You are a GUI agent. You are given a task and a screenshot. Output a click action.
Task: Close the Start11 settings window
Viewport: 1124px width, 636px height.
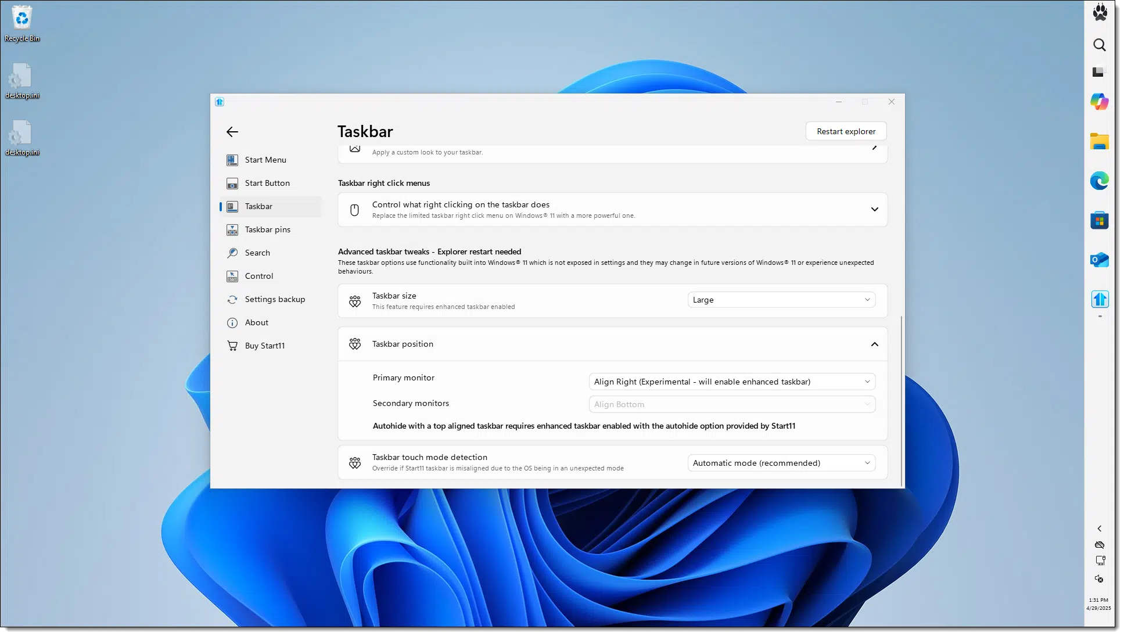tap(892, 102)
